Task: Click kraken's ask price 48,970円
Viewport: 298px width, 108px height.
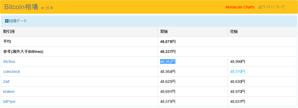Action: pos(237,92)
